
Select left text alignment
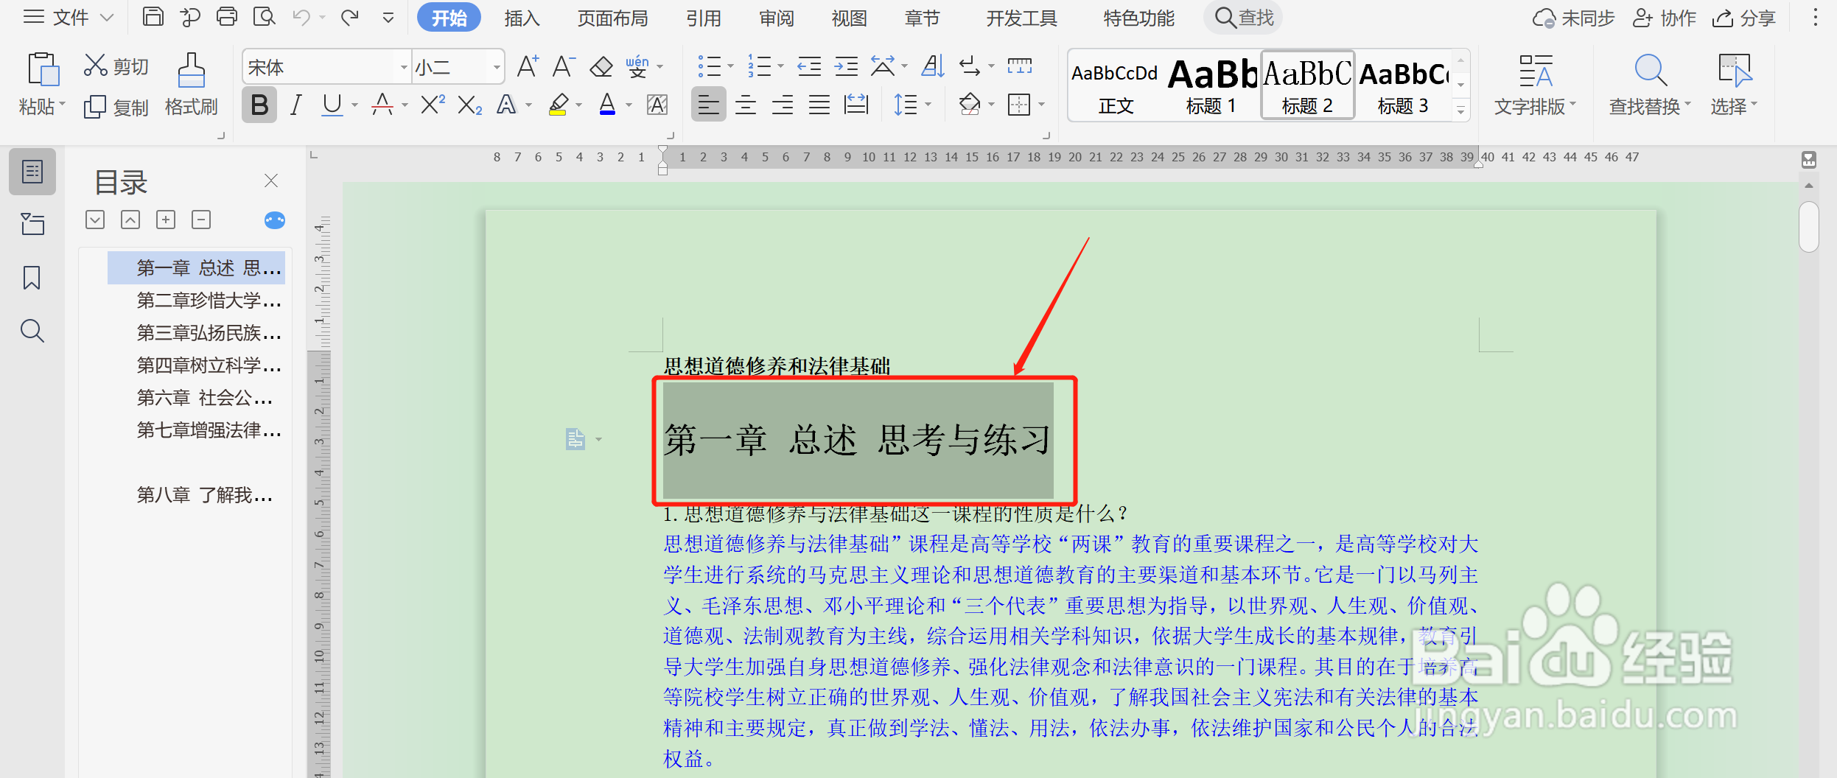[709, 105]
